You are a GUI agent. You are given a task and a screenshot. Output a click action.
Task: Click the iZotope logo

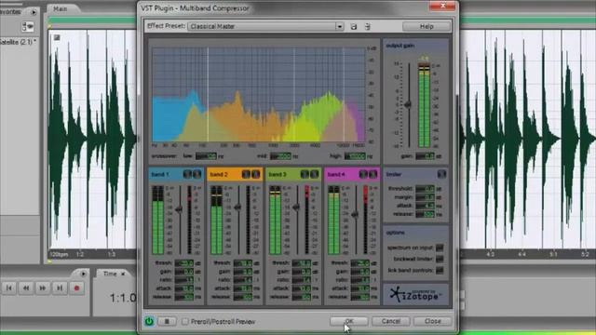point(416,294)
